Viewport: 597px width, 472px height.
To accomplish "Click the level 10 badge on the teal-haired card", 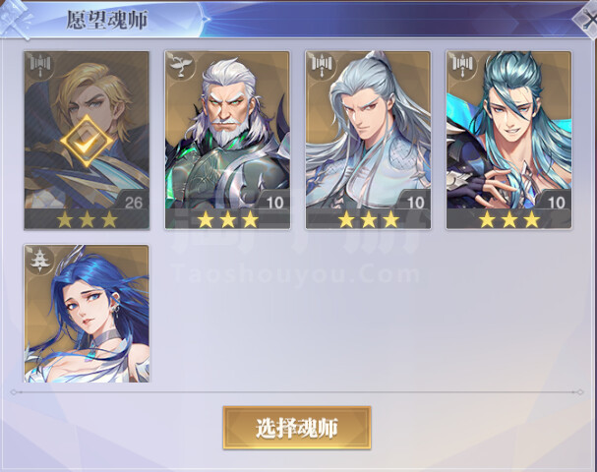I will pyautogui.click(x=557, y=203).
